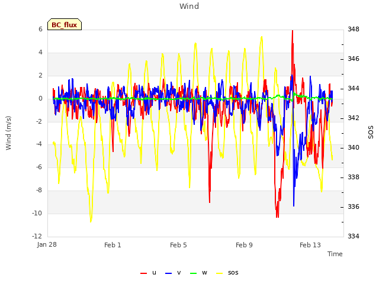The image size is (379, 284).
Task: Click the 348 right axis value
Action: pyautogui.click(x=354, y=29)
